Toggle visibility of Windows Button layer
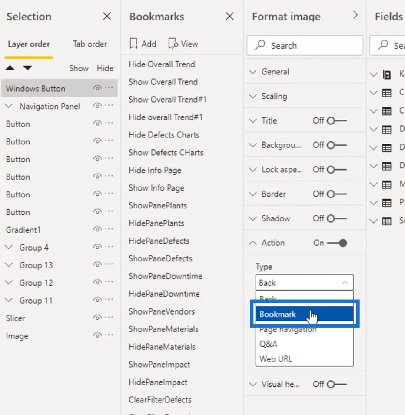The height and width of the screenshot is (415, 405). click(x=97, y=88)
